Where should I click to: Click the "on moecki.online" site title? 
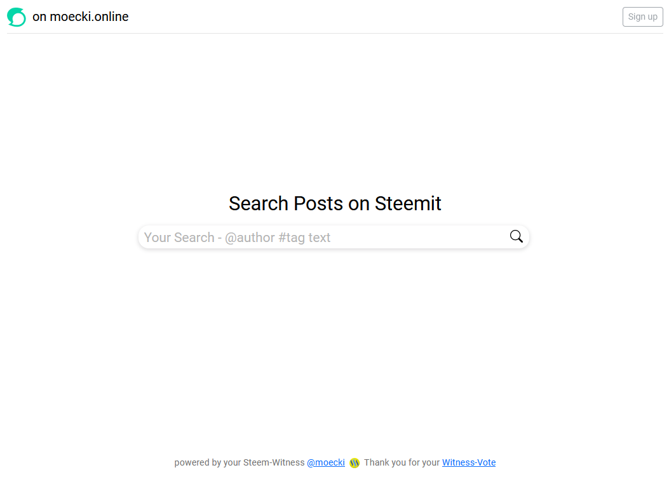(x=81, y=17)
